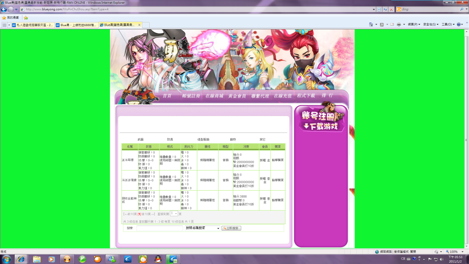The image size is (469, 264).
Task: Click the Favorites star icon
Action: [x=4, y=17]
